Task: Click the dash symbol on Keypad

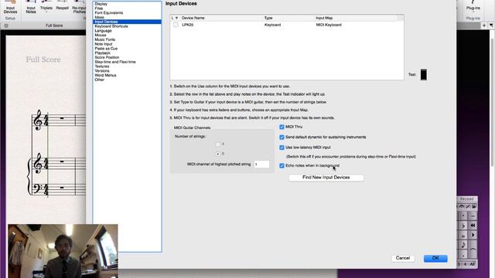Action: click(x=473, y=216)
